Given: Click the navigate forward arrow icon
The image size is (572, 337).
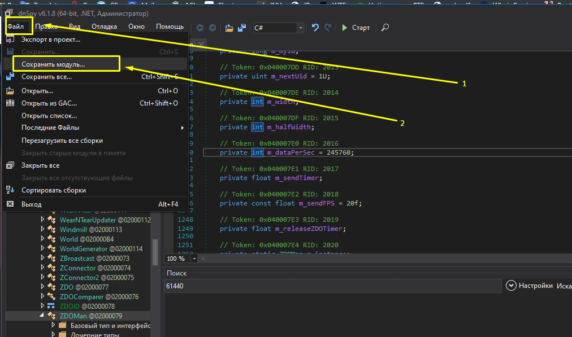Looking at the screenshot, I should click(x=212, y=27).
